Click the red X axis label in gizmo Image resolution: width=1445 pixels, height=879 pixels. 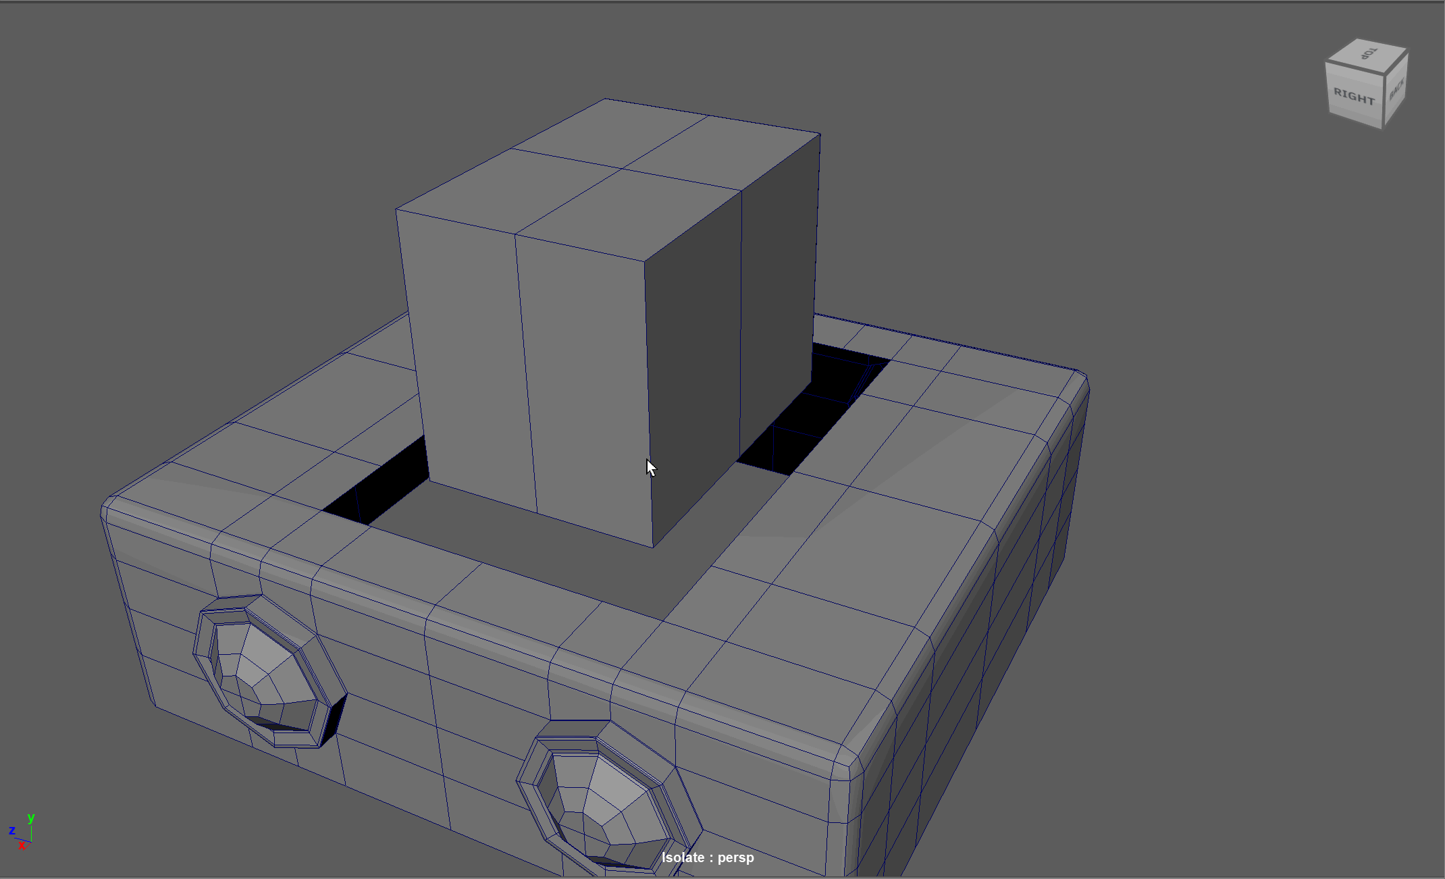point(22,845)
